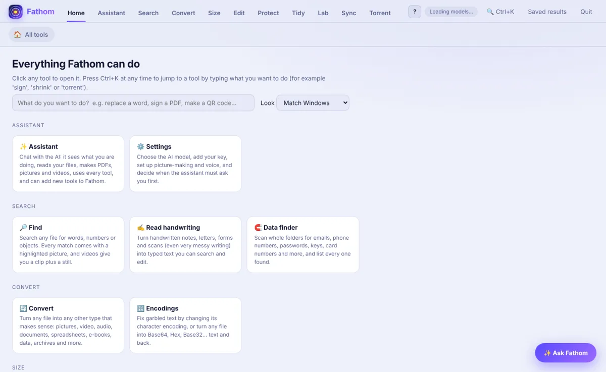Go to the Search tab
Viewport: 606px width, 372px height.
point(148,13)
